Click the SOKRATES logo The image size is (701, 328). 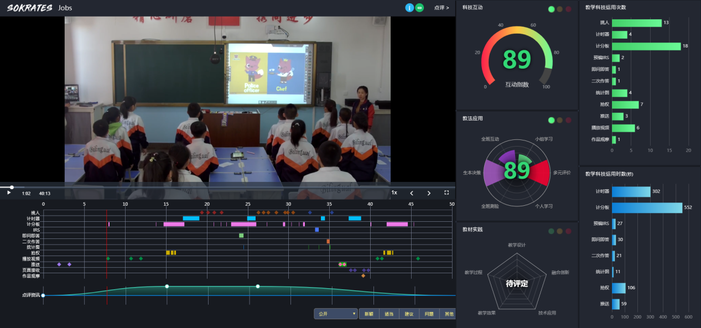[29, 8]
